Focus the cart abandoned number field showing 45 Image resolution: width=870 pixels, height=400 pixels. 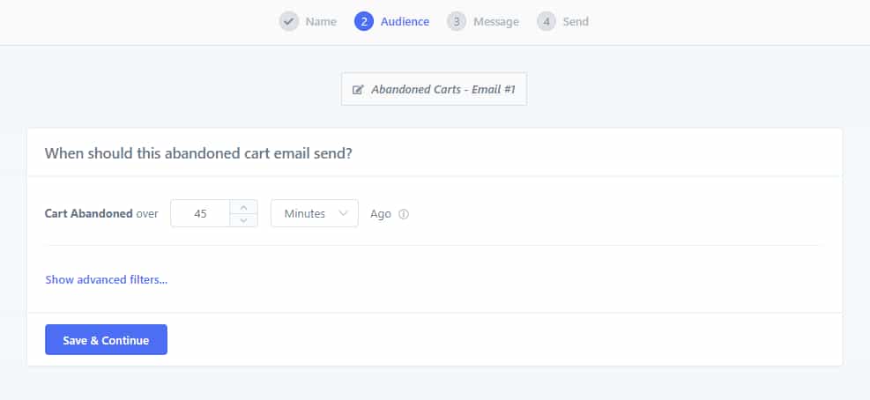200,213
